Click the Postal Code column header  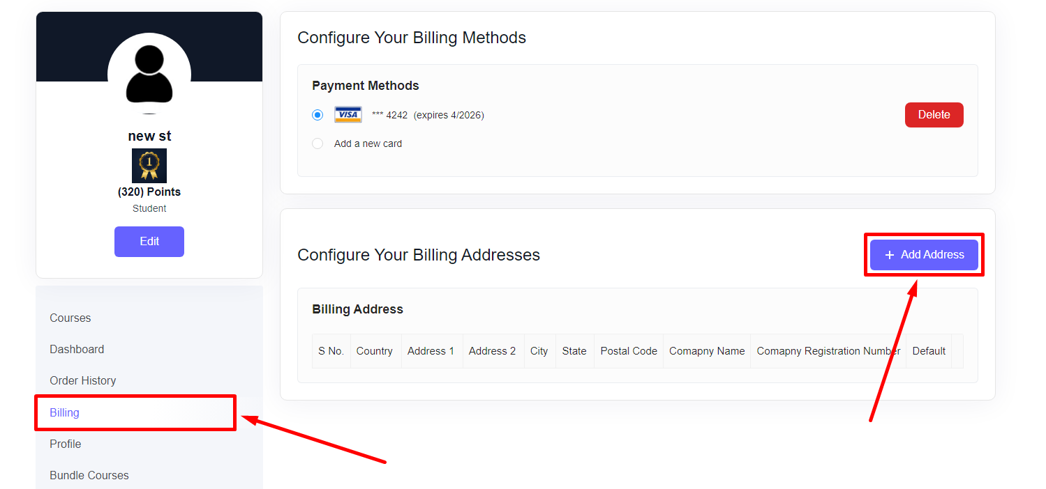[x=629, y=351]
